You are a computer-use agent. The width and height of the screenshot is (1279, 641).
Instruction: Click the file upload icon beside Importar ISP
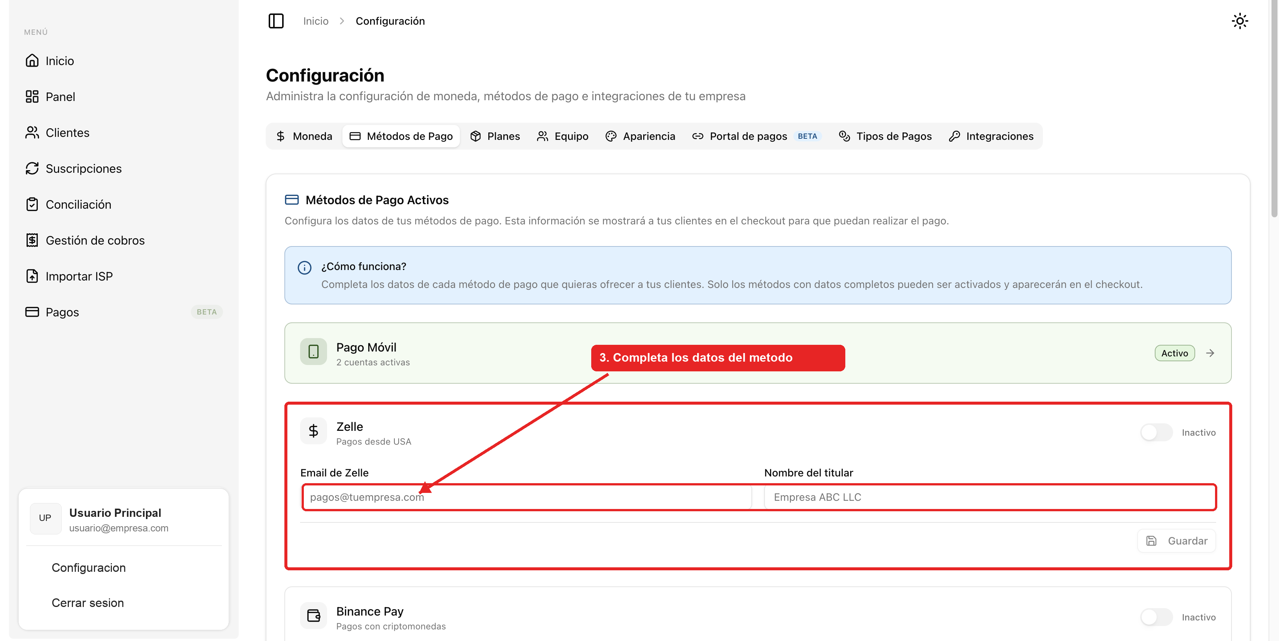32,276
